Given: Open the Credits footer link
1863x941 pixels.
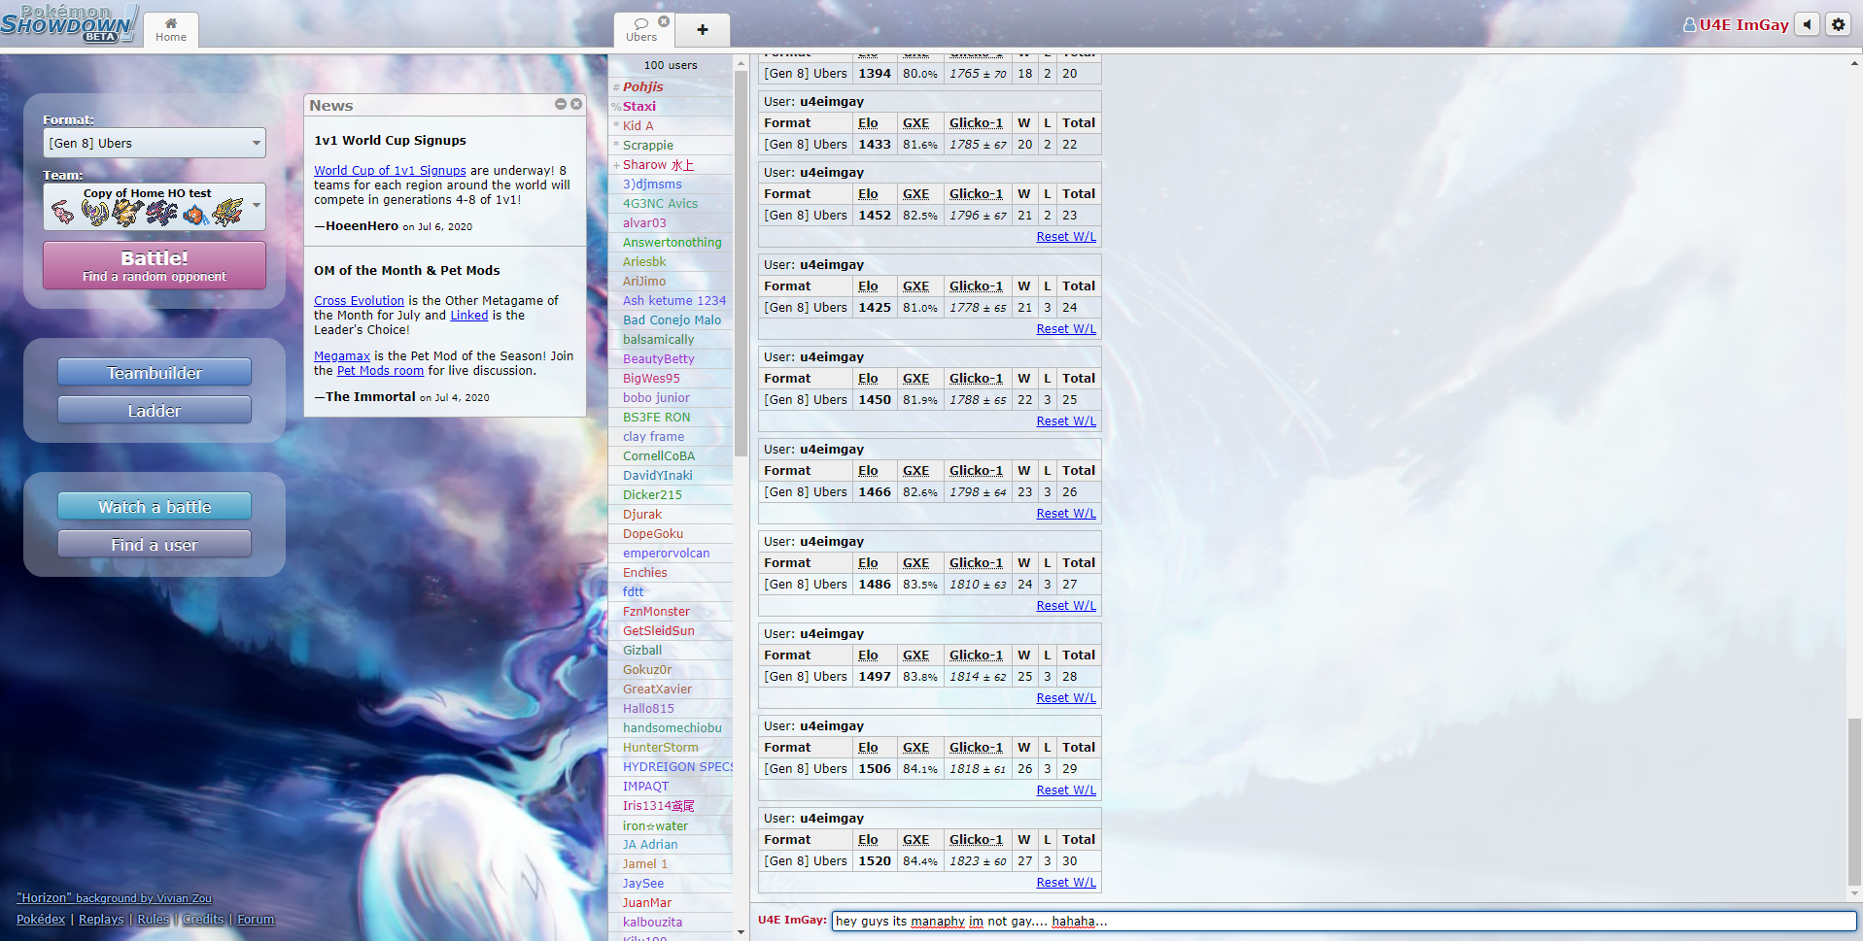Looking at the screenshot, I should (203, 919).
